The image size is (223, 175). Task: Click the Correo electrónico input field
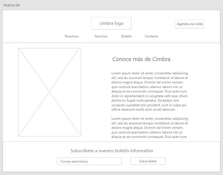click(x=89, y=161)
